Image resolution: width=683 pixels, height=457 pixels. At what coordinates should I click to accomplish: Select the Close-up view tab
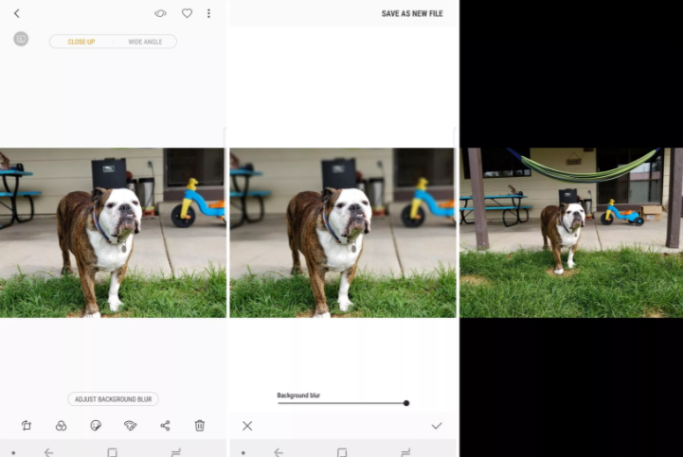coord(81,42)
